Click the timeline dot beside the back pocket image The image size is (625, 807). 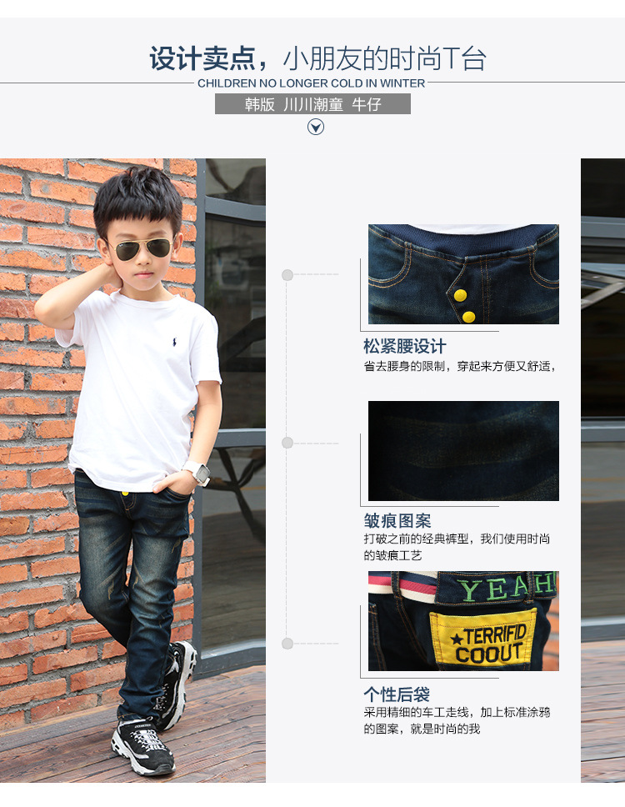(287, 644)
